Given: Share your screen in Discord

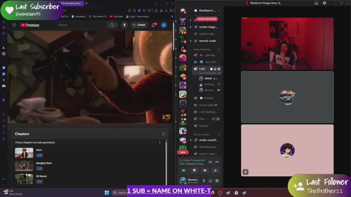Looking at the screenshot, I should click(x=194, y=170).
